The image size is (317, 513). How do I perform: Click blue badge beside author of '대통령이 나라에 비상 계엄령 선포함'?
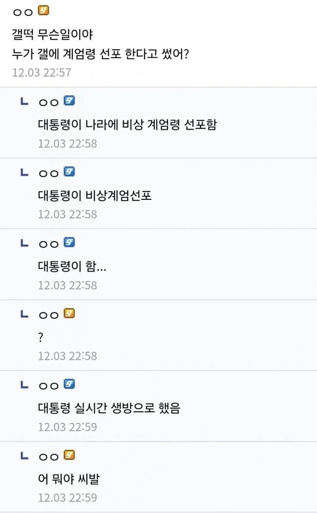click(x=69, y=101)
